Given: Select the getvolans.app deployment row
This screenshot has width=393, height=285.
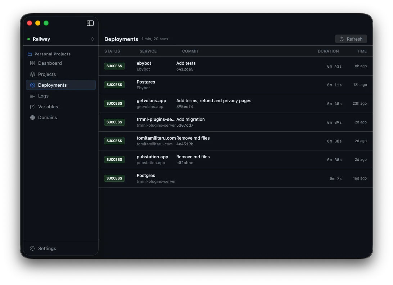Looking at the screenshot, I should [x=234, y=103].
